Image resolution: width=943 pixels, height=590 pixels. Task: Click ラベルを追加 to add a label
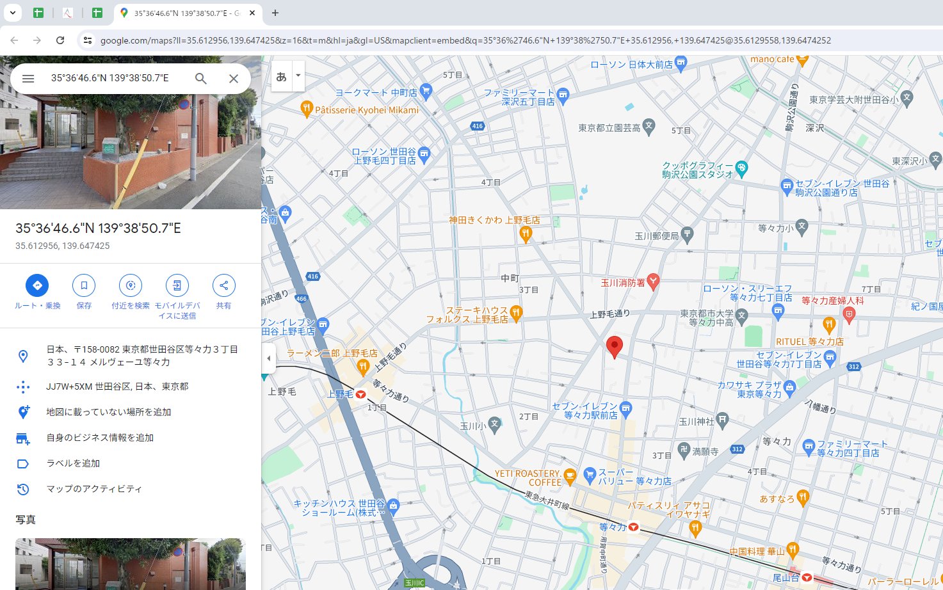pos(131,463)
